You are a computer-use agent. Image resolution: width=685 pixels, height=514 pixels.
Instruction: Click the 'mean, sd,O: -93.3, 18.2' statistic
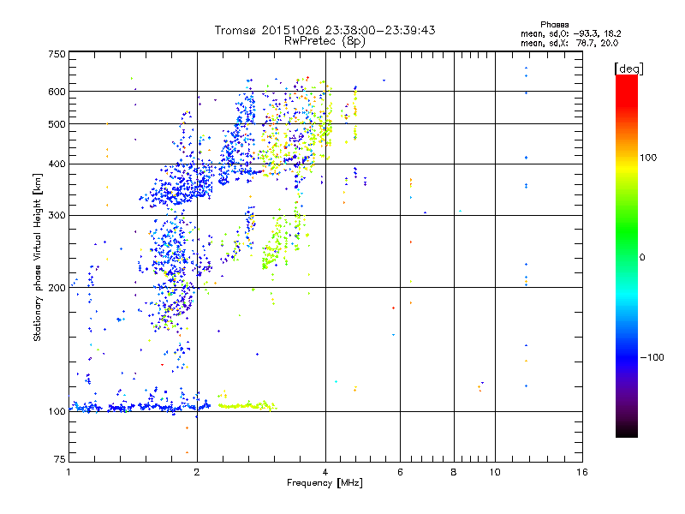coord(570,33)
